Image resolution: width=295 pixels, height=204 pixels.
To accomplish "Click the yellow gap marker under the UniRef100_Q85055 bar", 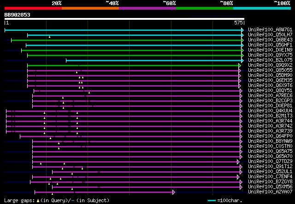I will (x=77, y=72).
